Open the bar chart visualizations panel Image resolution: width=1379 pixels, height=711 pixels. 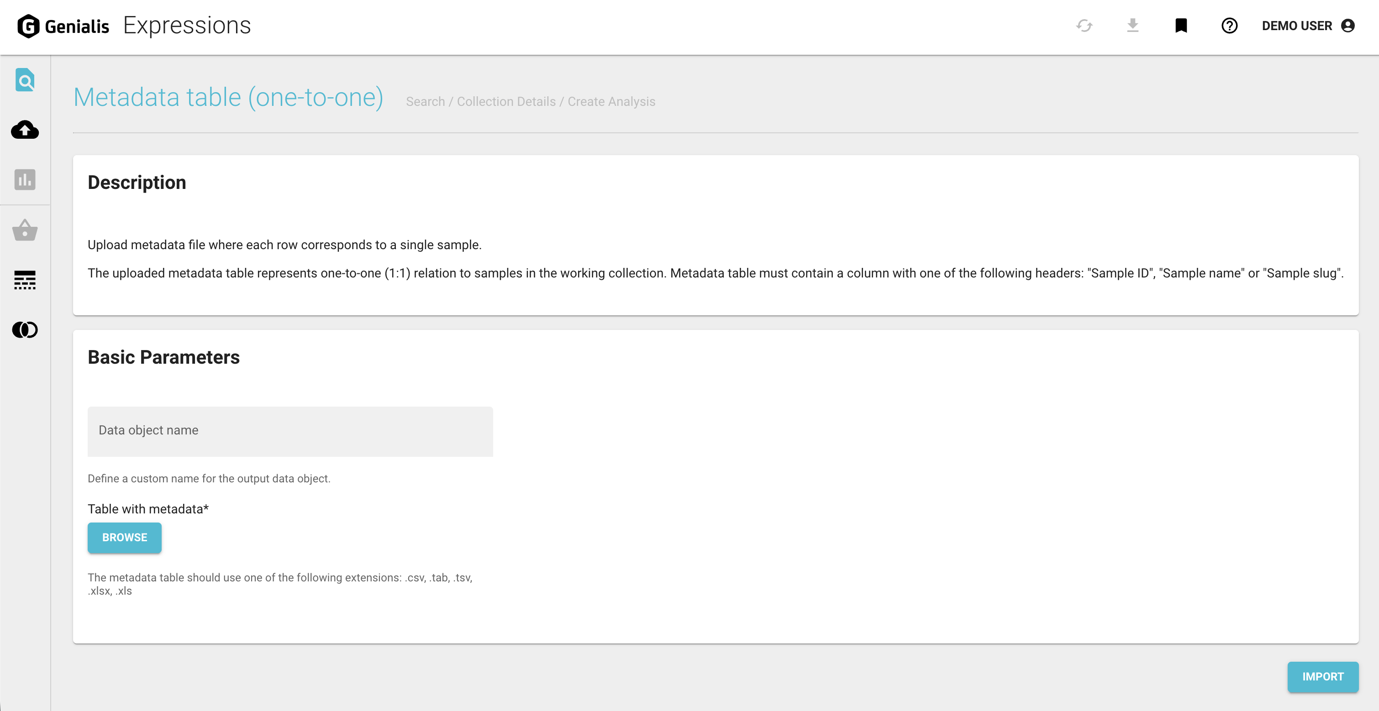coord(25,180)
